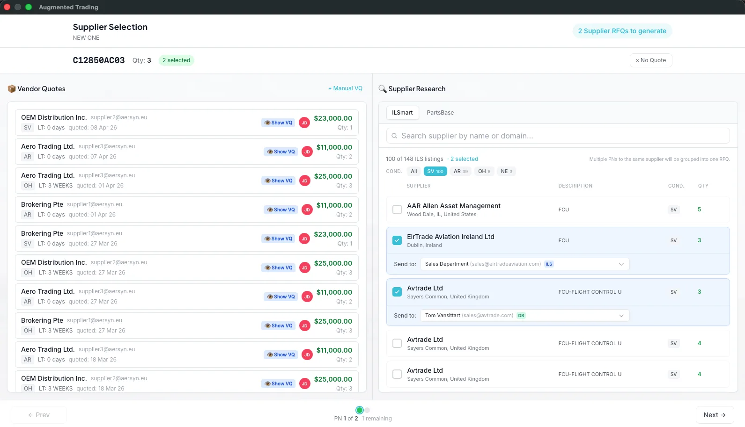Click the No Quote button
The width and height of the screenshot is (745, 427).
point(651,60)
